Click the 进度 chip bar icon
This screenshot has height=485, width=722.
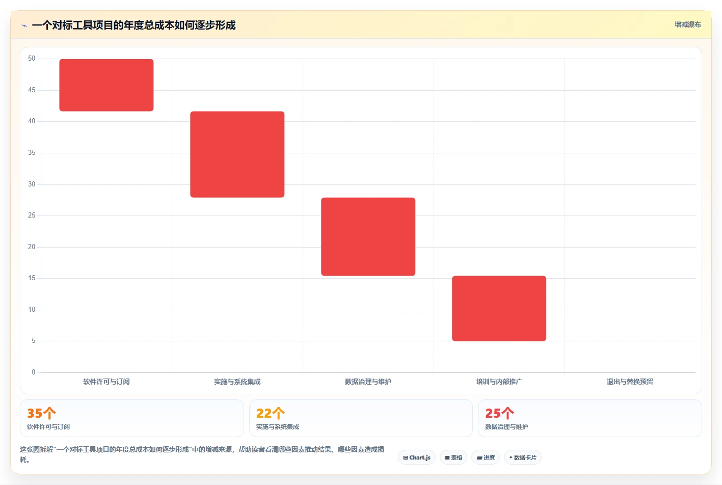coord(479,458)
